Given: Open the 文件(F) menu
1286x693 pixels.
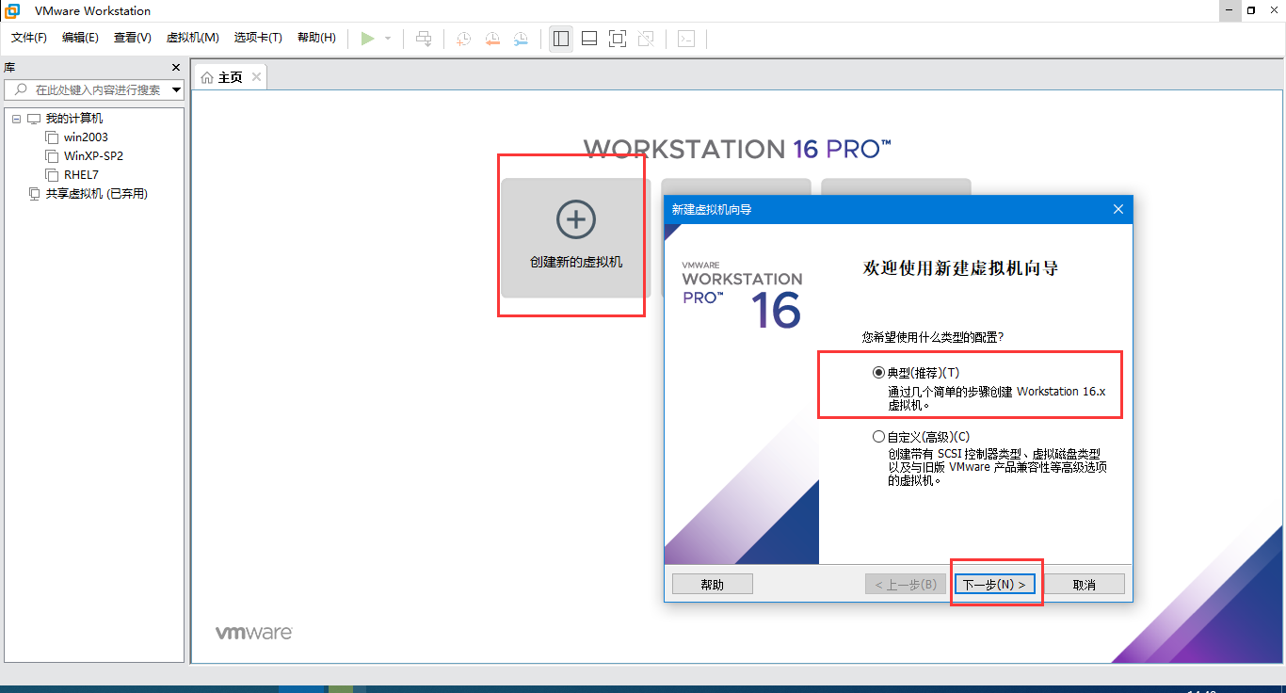Looking at the screenshot, I should (29, 38).
